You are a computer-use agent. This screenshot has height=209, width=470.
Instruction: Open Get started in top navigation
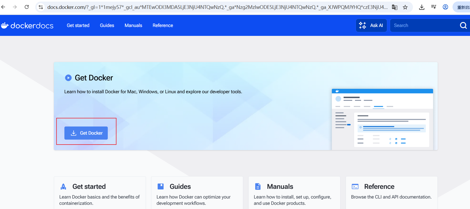point(78,25)
